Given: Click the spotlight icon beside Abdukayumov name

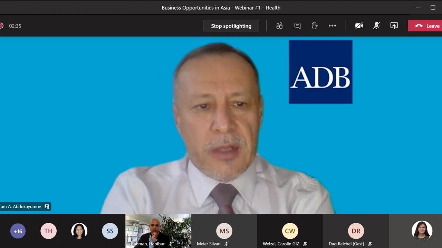Looking at the screenshot, I should point(47,207).
